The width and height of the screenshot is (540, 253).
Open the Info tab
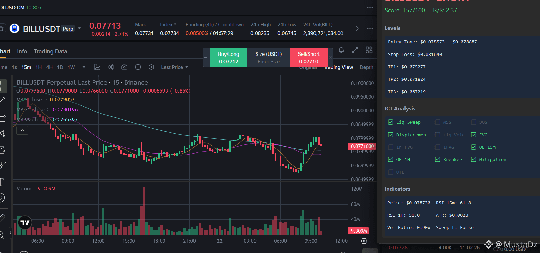(22, 51)
